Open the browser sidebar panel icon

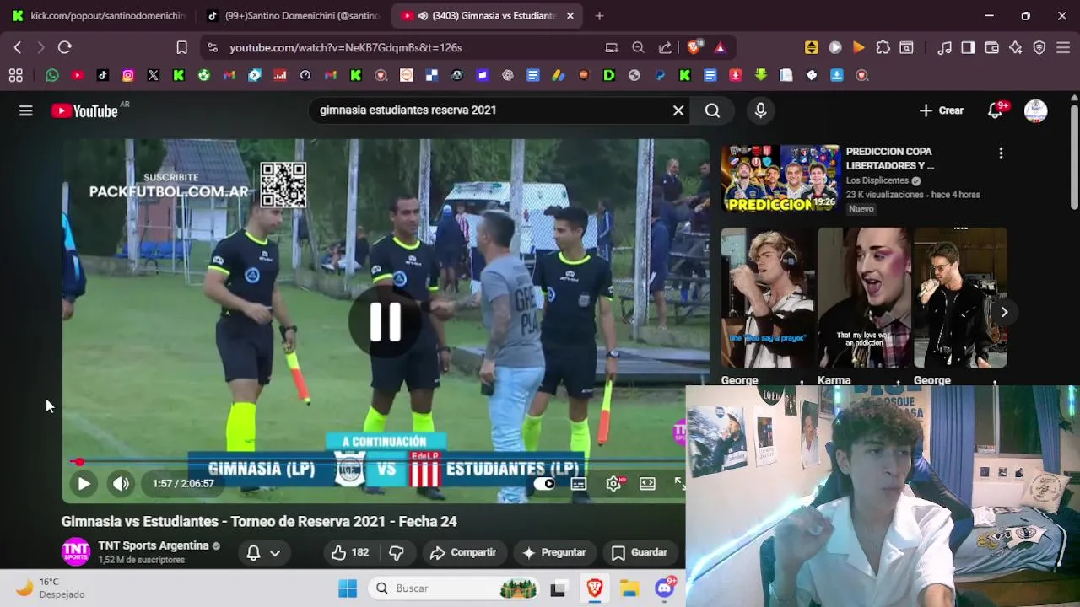(x=968, y=47)
